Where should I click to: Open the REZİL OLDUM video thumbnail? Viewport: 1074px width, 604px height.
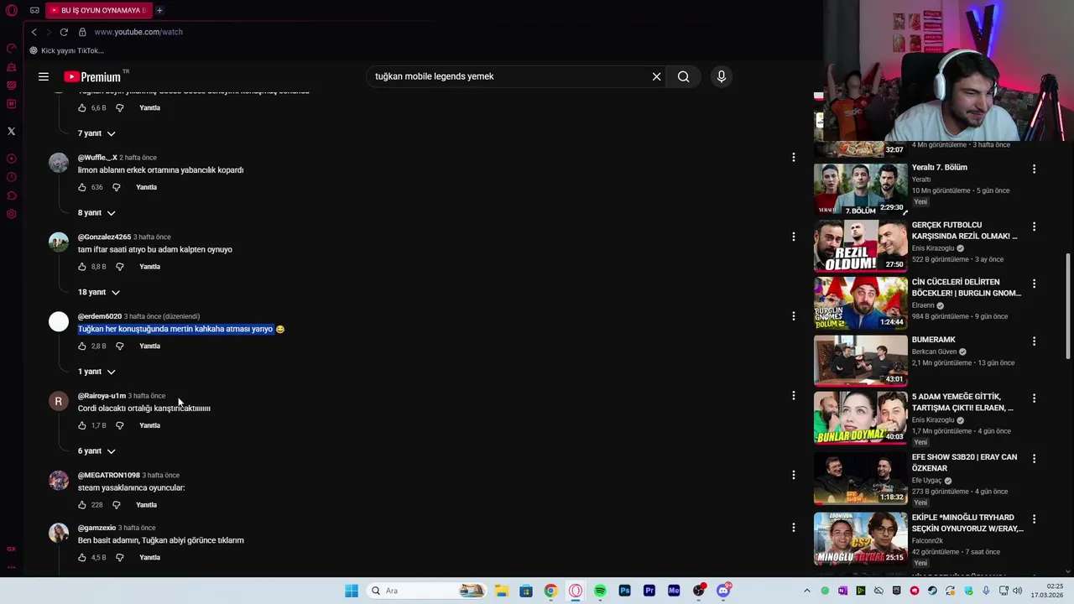tap(860, 246)
